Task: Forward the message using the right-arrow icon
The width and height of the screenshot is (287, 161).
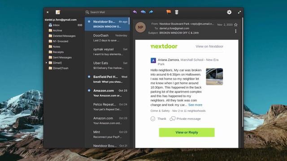Action: (x=151, y=12)
